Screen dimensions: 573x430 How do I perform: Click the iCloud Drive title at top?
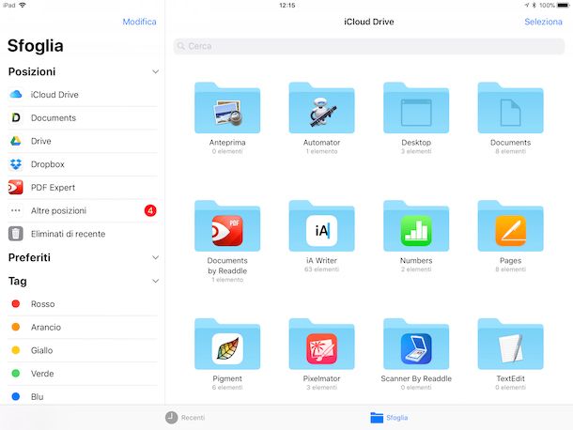click(x=369, y=22)
